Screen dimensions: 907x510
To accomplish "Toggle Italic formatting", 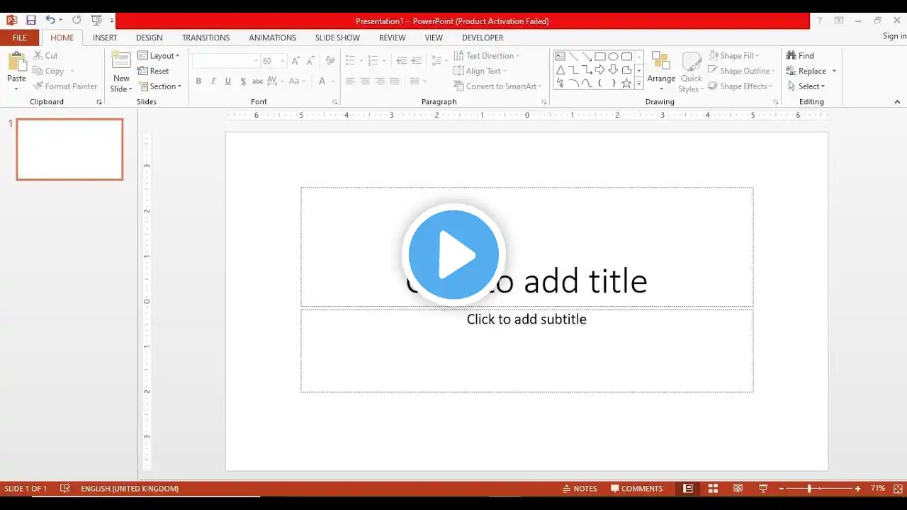I will click(213, 81).
